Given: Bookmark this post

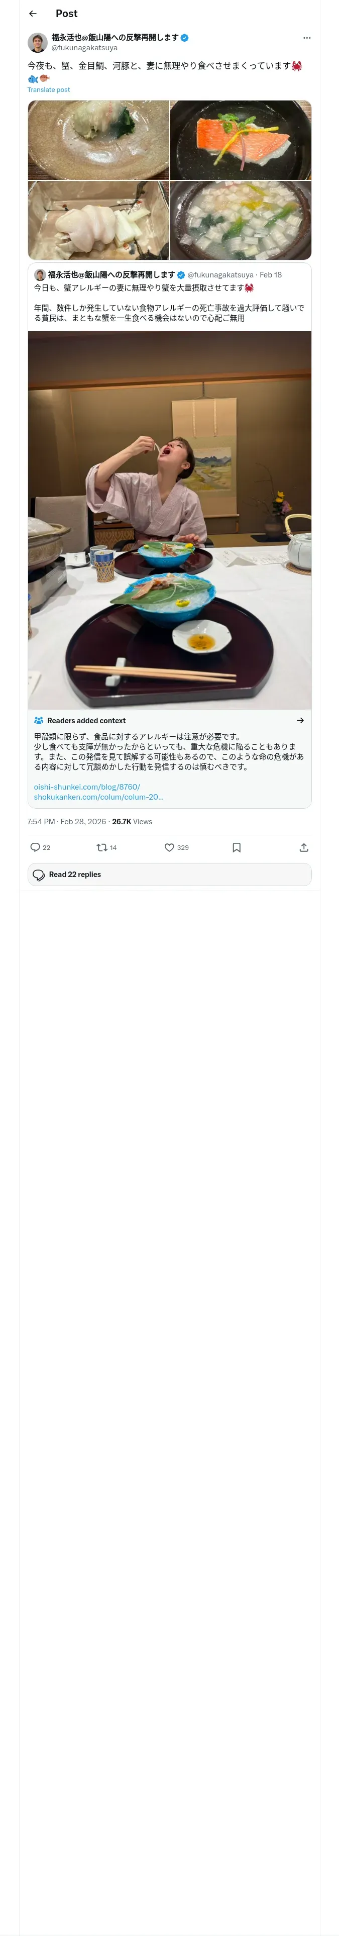Looking at the screenshot, I should click(236, 847).
